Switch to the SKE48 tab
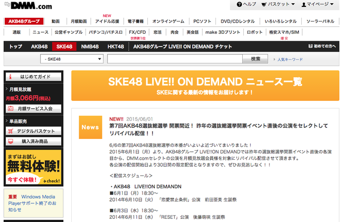 pyautogui.click(x=64, y=47)
